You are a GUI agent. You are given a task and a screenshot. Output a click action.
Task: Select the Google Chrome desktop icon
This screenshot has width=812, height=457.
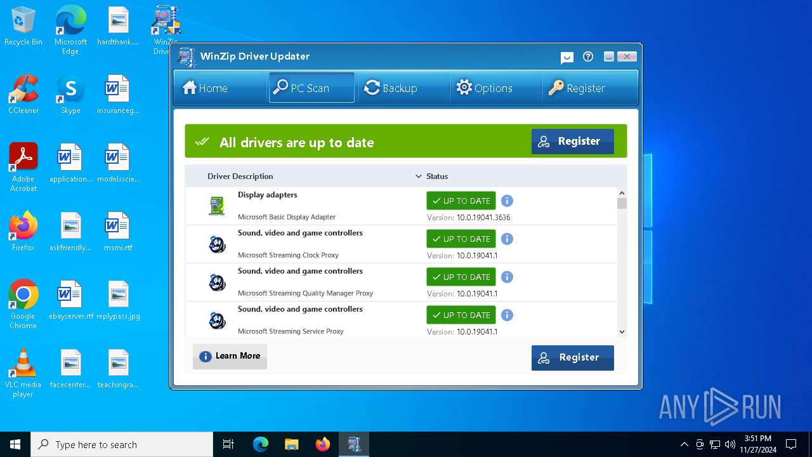pyautogui.click(x=23, y=304)
